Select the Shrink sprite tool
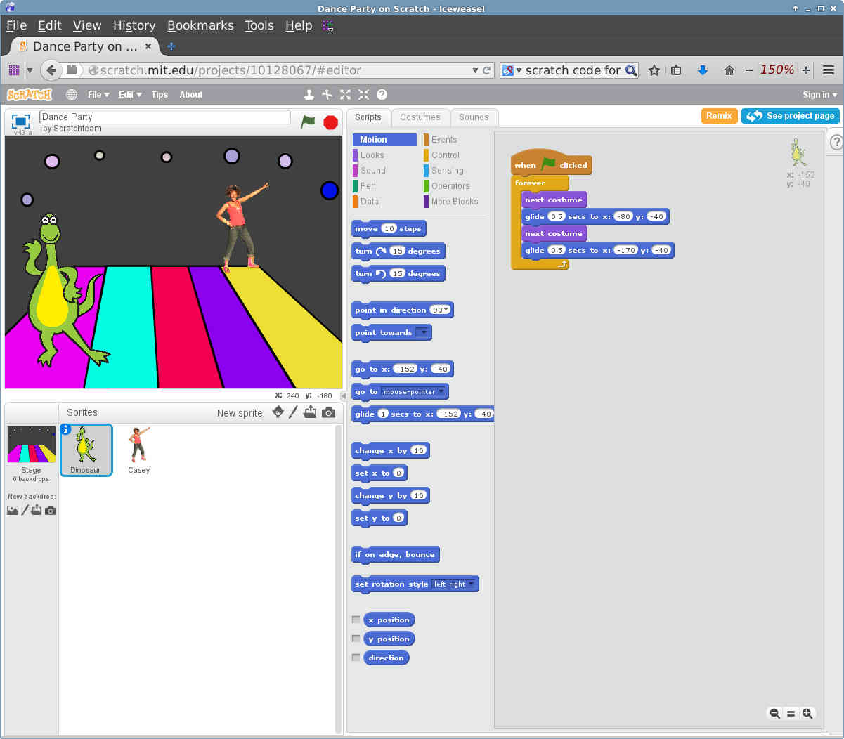This screenshot has width=844, height=739. pyautogui.click(x=363, y=94)
